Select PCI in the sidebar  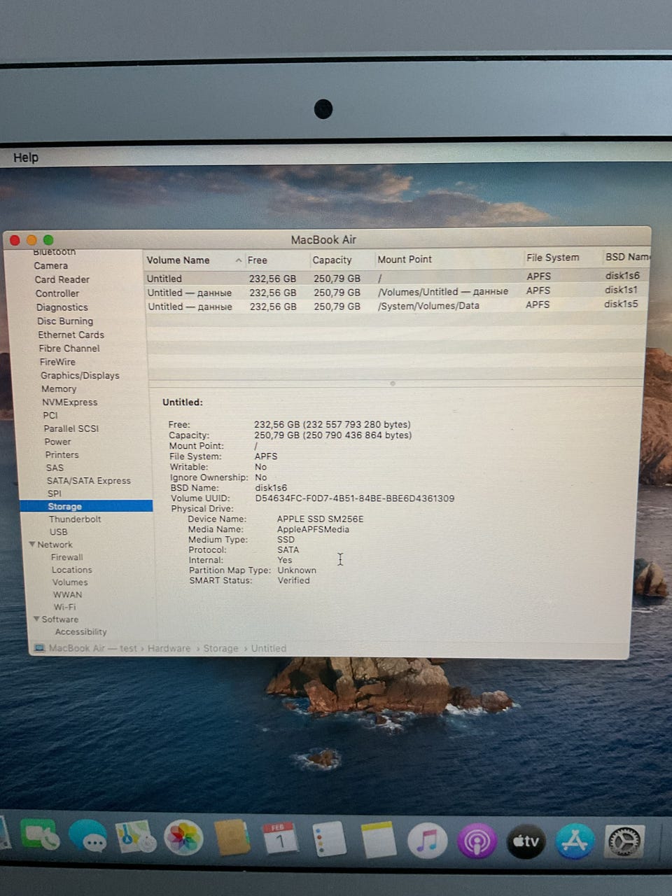50,415
